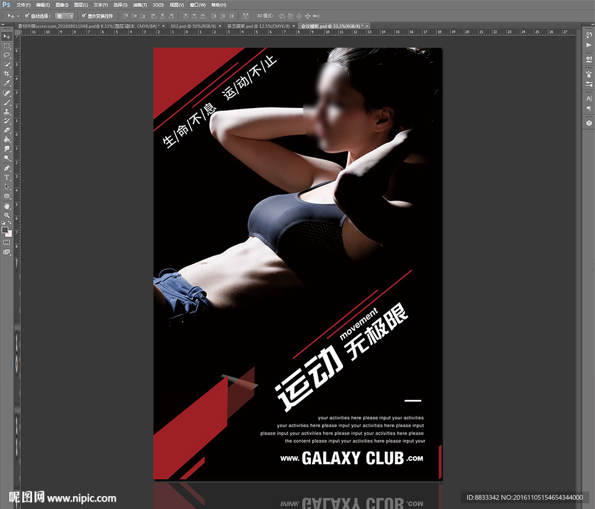Toggle the 自动选择 checkbox

[x=27, y=16]
